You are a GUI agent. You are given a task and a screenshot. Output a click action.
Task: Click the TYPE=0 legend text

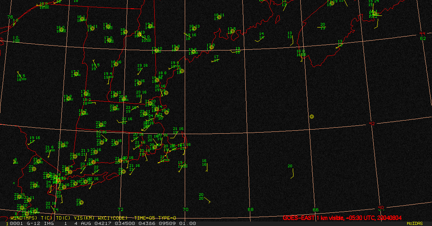pyautogui.click(x=167, y=218)
